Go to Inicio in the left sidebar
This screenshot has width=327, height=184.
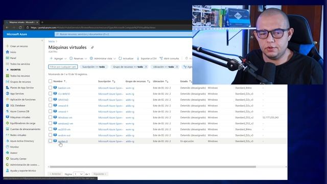coord(13,52)
